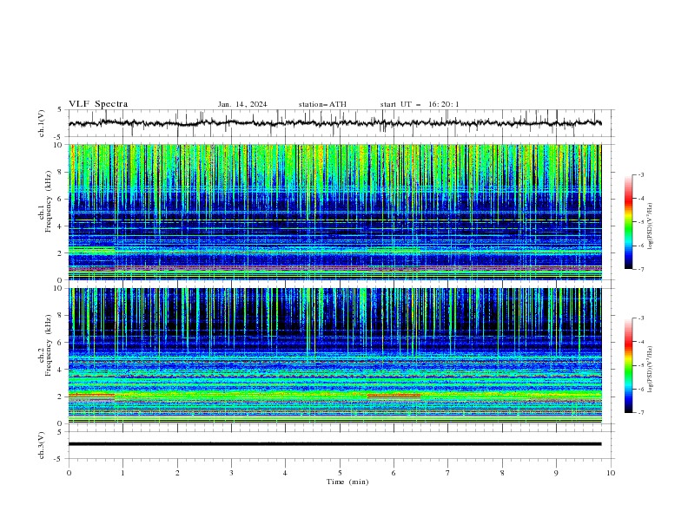The height and width of the screenshot is (531, 688).
Task: Click the "-3" tick on ch.2 colorbar
Action: (x=641, y=318)
